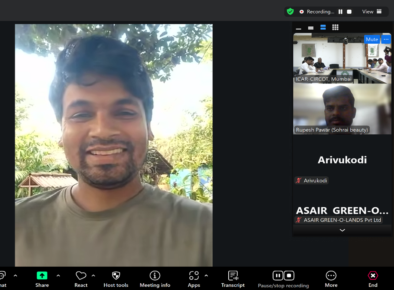Select Rupesh Pawar video thumbnail
Screen dimensions: 394x290
[342, 109]
